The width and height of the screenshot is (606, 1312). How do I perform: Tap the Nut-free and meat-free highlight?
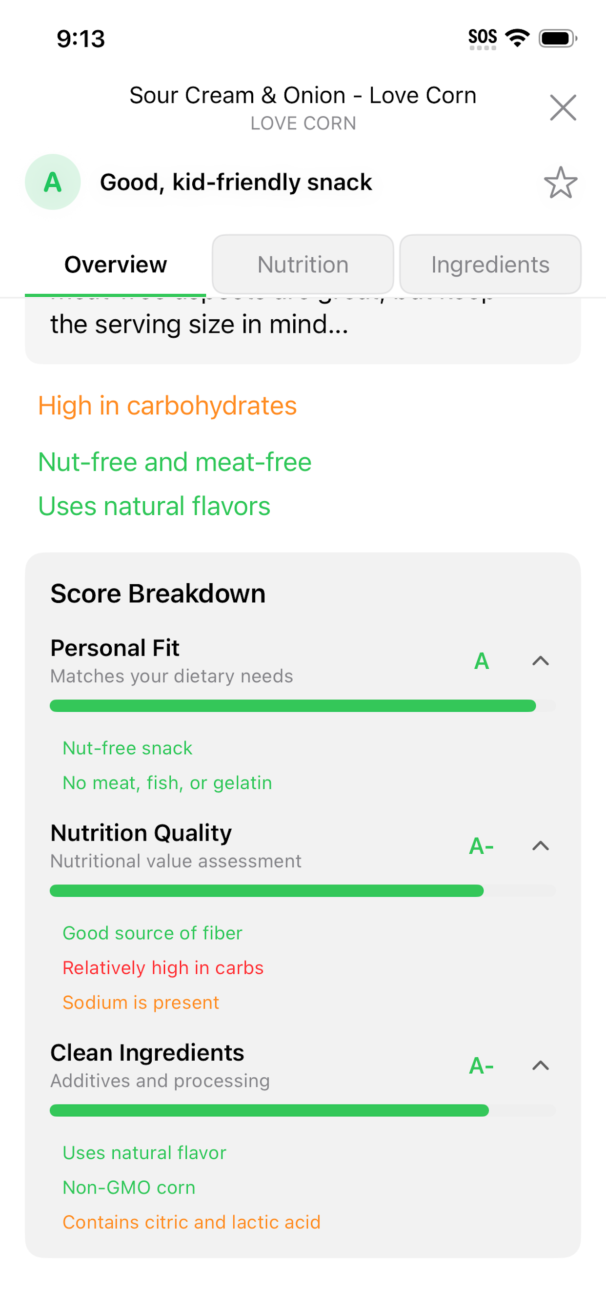(175, 462)
